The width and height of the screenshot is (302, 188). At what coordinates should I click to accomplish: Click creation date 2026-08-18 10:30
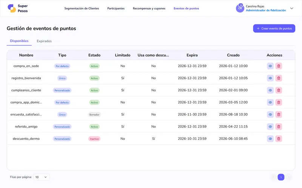click(x=233, y=115)
